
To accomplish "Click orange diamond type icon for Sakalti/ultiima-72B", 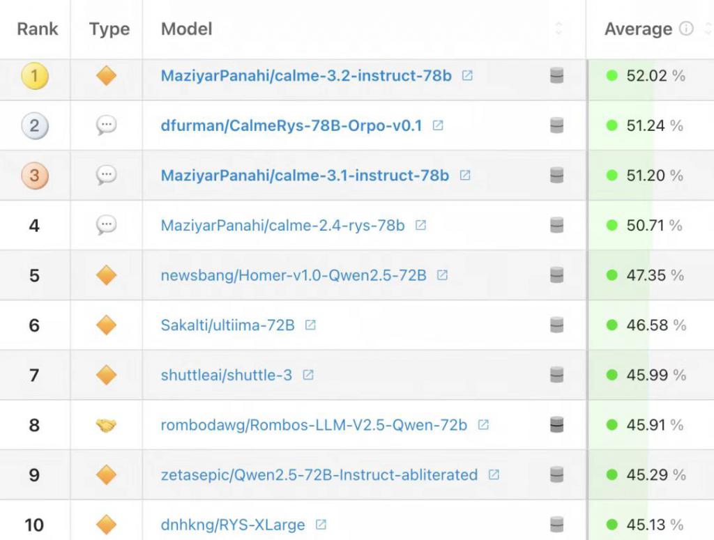I will coord(107,325).
